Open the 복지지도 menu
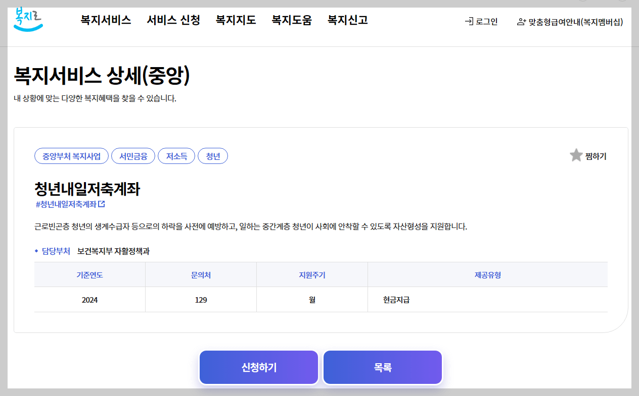Screen dimensions: 639x396 point(235,21)
